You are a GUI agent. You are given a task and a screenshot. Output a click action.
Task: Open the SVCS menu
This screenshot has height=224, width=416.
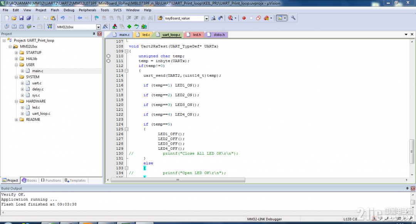(x=117, y=10)
